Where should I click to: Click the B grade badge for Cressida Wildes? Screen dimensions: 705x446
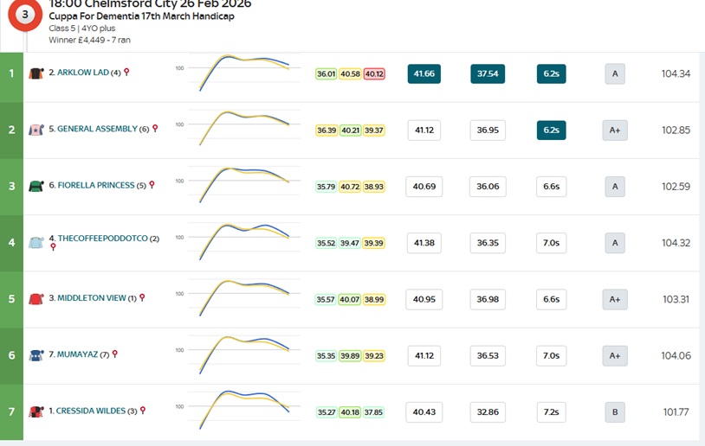[x=615, y=411]
